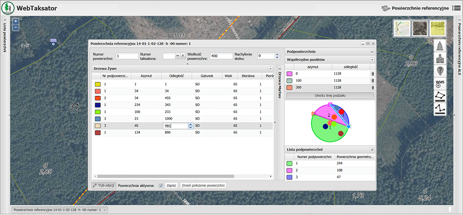
Task: Open the question mark info tool
Action: tap(440, 71)
